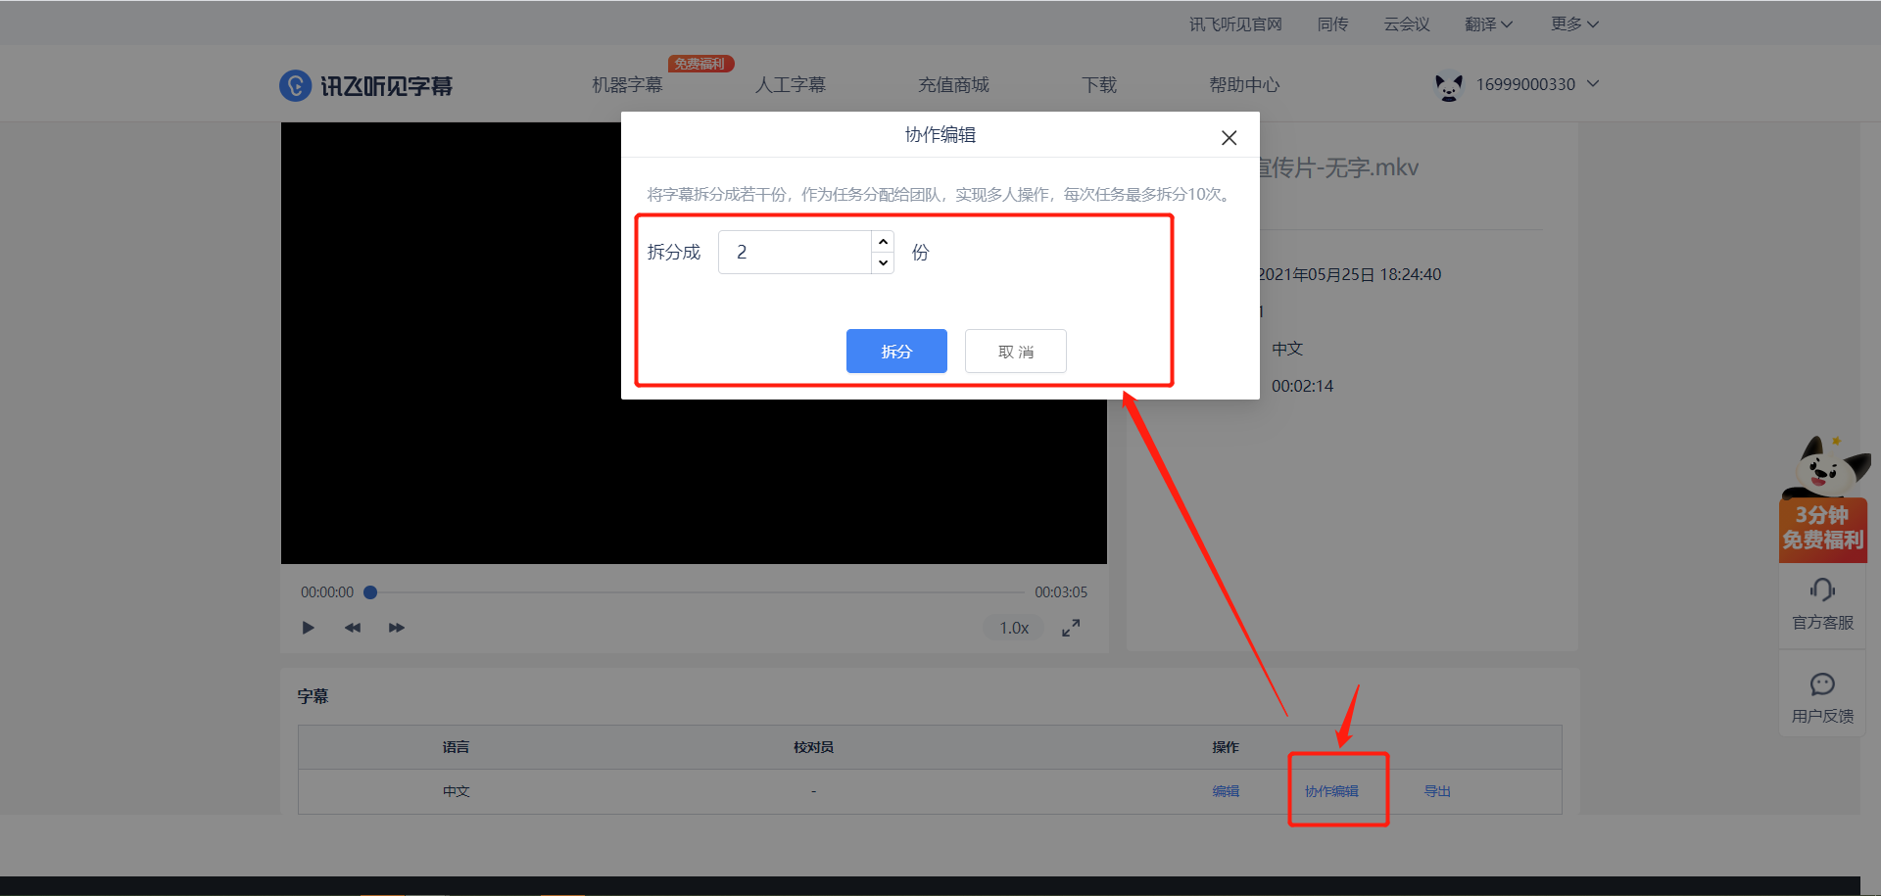Play the video with the play button
This screenshot has height=896, width=1881.
[309, 628]
